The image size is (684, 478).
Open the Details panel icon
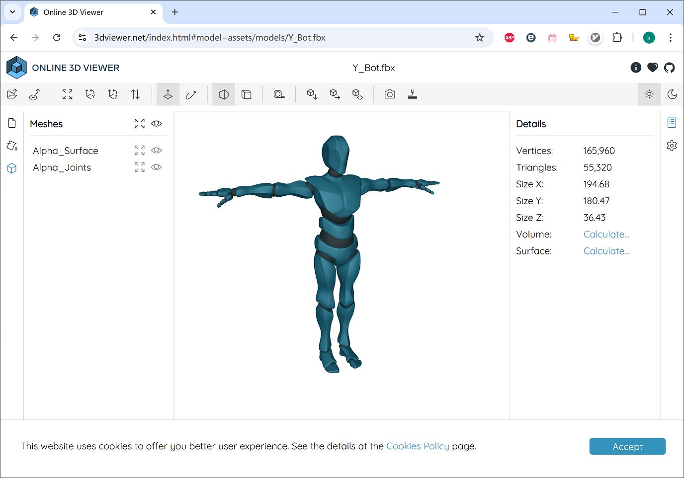coord(672,123)
